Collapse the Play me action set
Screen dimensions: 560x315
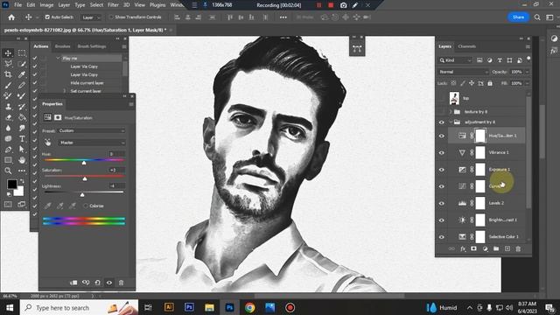pyautogui.click(x=58, y=59)
